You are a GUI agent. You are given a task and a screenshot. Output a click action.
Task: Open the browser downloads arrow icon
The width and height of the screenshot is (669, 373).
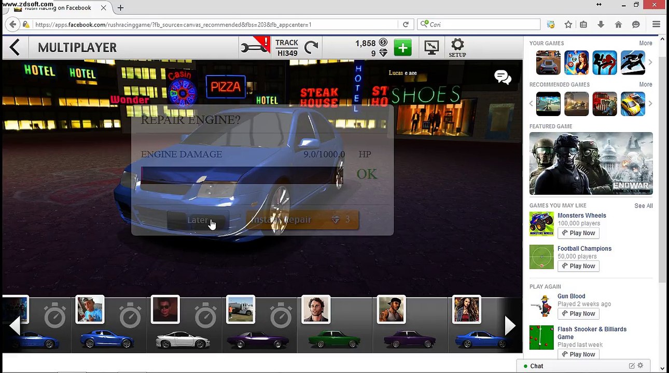601,24
